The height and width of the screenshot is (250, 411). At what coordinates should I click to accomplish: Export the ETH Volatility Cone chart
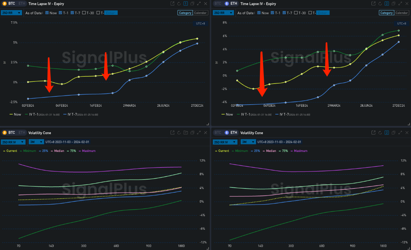[374, 133]
